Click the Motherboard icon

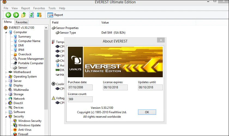(10, 72)
